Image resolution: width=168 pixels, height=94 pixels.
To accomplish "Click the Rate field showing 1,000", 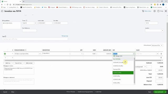I will click(90, 54).
